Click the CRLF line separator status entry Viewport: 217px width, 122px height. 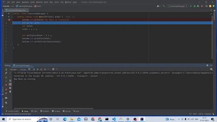pyautogui.click(x=195, y=114)
